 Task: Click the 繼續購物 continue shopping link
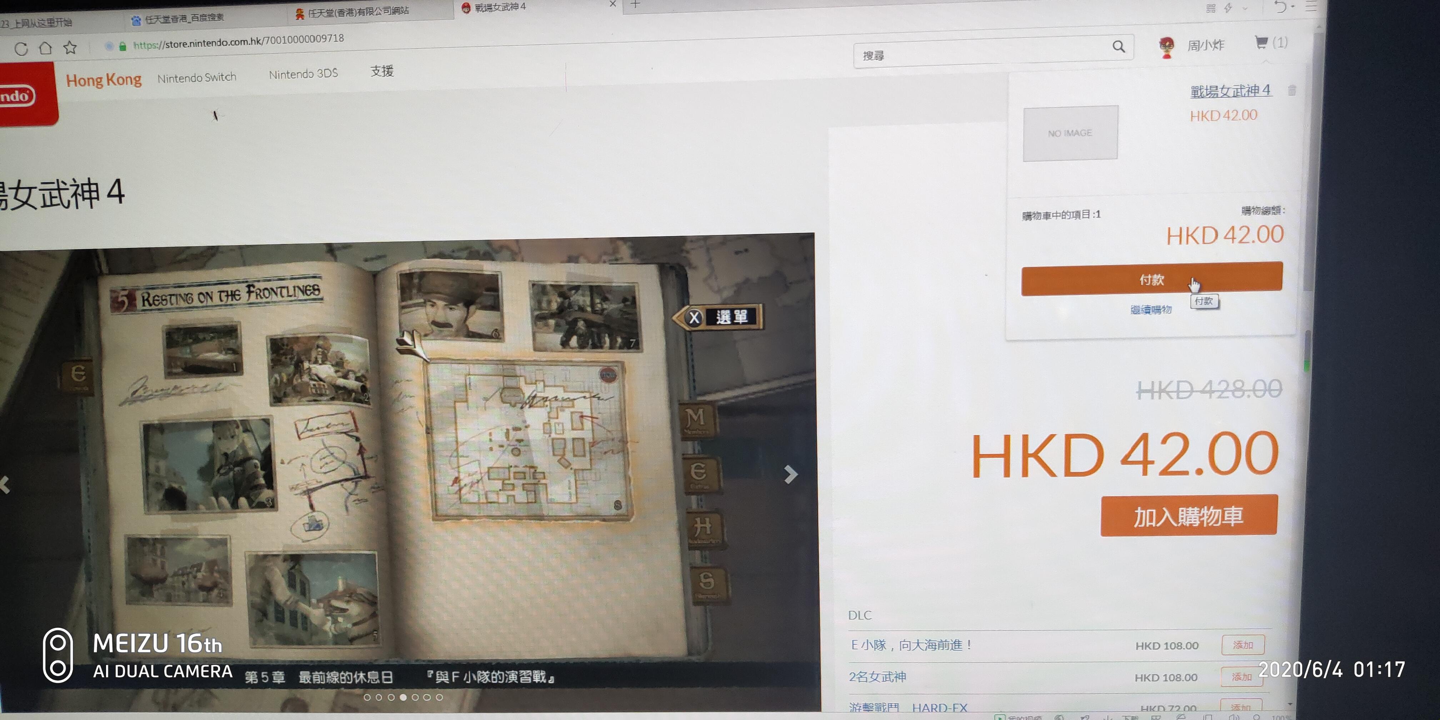click(1150, 310)
